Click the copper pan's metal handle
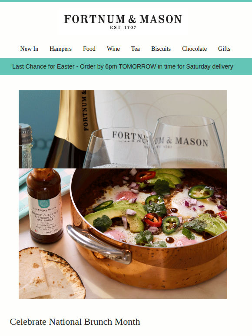Viewport: 252px width, 336px height. [99, 244]
